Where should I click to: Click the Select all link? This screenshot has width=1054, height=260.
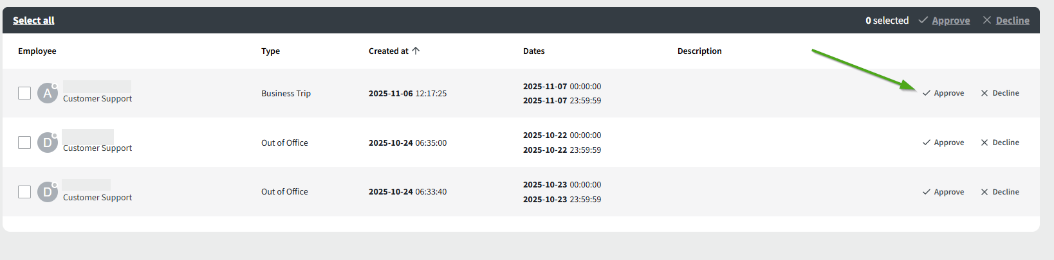[33, 21]
